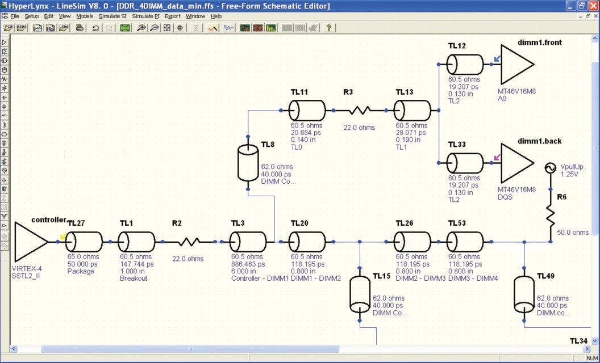Click the yellow question mark help icon
600x363 pixels.
pos(328,28)
